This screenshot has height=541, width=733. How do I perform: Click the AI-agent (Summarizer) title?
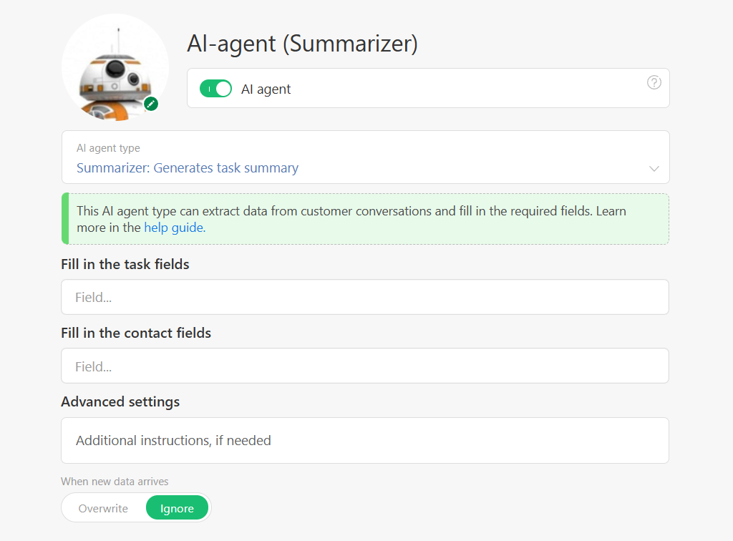click(304, 43)
